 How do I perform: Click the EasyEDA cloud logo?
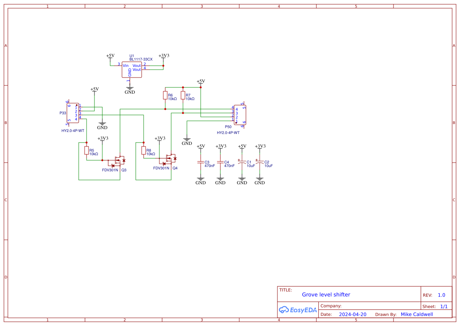283,310
